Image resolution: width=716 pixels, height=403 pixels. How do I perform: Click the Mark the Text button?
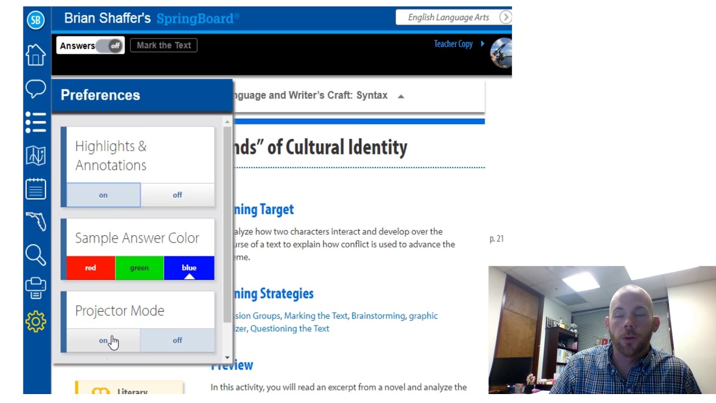point(164,45)
